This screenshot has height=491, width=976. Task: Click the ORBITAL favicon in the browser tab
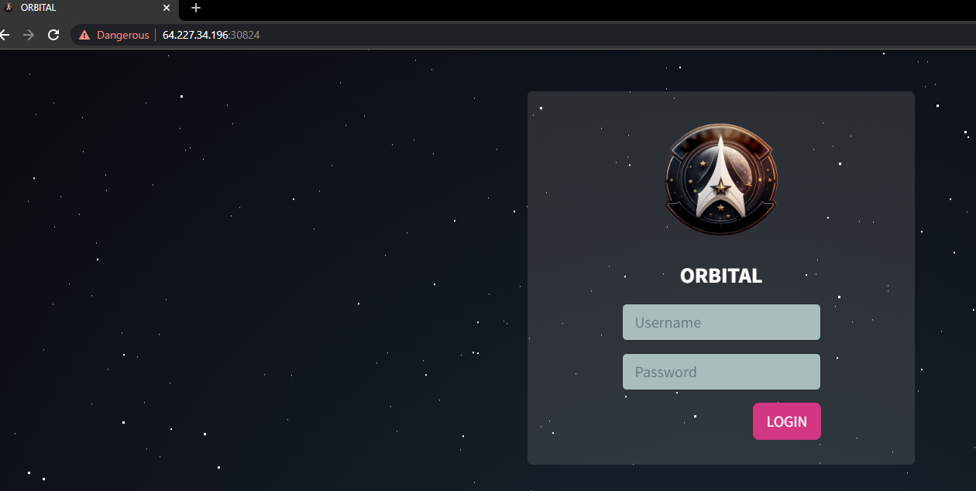click(8, 8)
